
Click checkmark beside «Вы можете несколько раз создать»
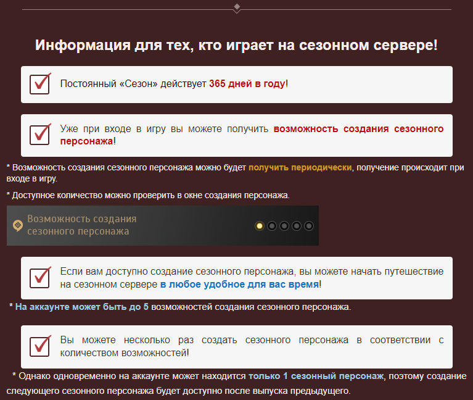pos(40,346)
